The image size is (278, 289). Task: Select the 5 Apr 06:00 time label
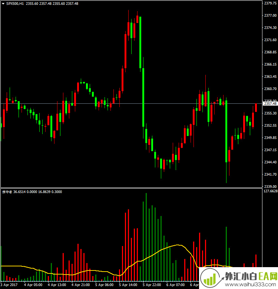click(x=104, y=285)
